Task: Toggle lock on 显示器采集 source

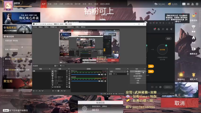Action: pyautogui.click(x=69, y=87)
